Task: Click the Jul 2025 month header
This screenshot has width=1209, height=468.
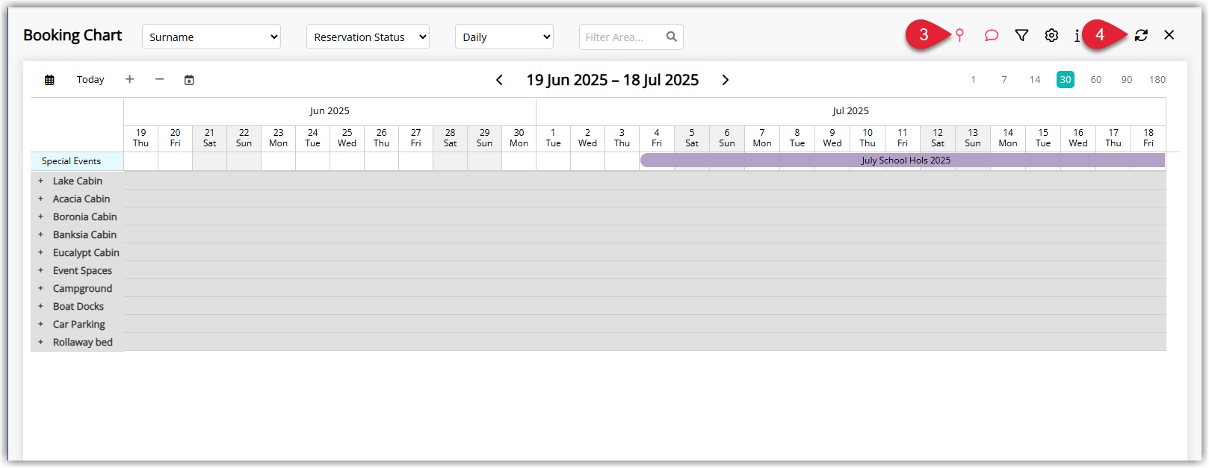Action: 850,111
